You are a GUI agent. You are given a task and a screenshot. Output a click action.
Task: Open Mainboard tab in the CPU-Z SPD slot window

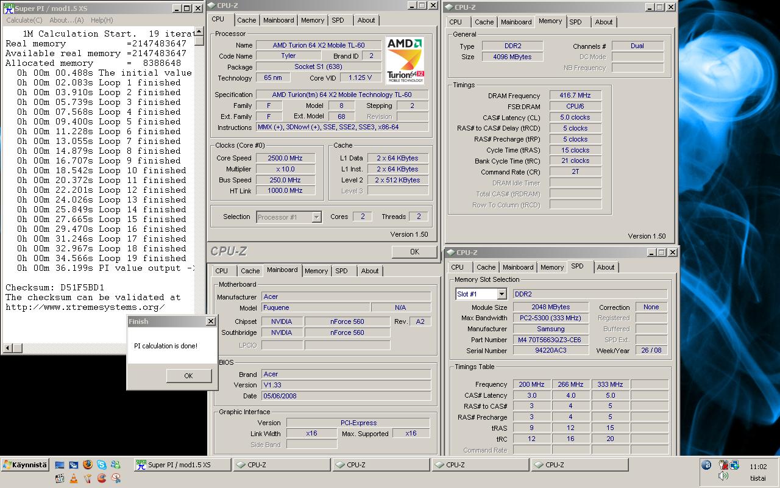518,267
